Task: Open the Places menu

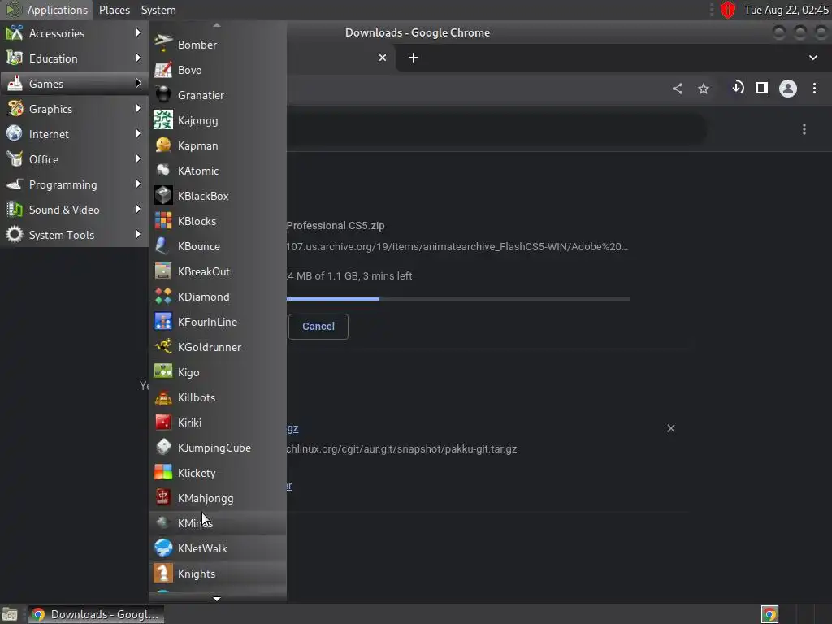Action: pos(114,10)
